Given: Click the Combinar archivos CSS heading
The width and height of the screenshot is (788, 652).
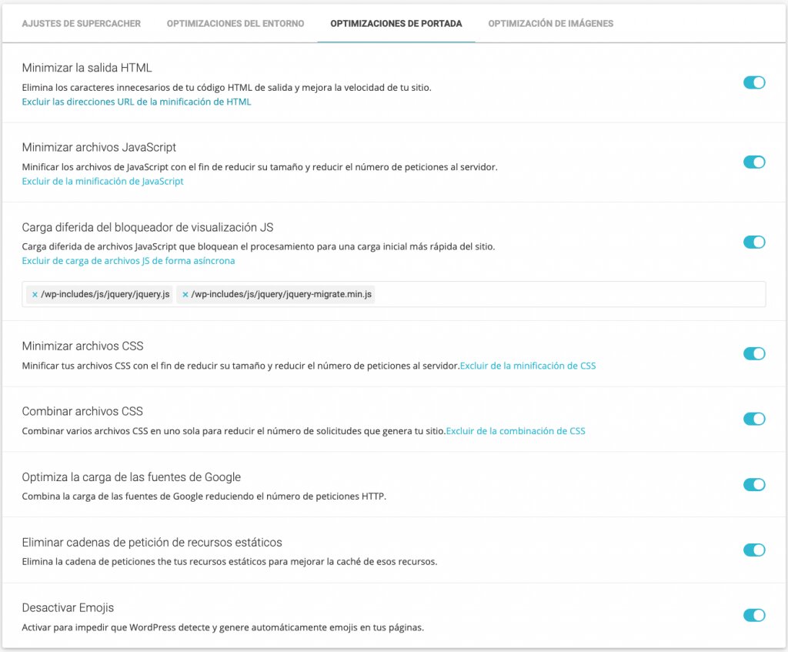Looking at the screenshot, I should [x=82, y=411].
